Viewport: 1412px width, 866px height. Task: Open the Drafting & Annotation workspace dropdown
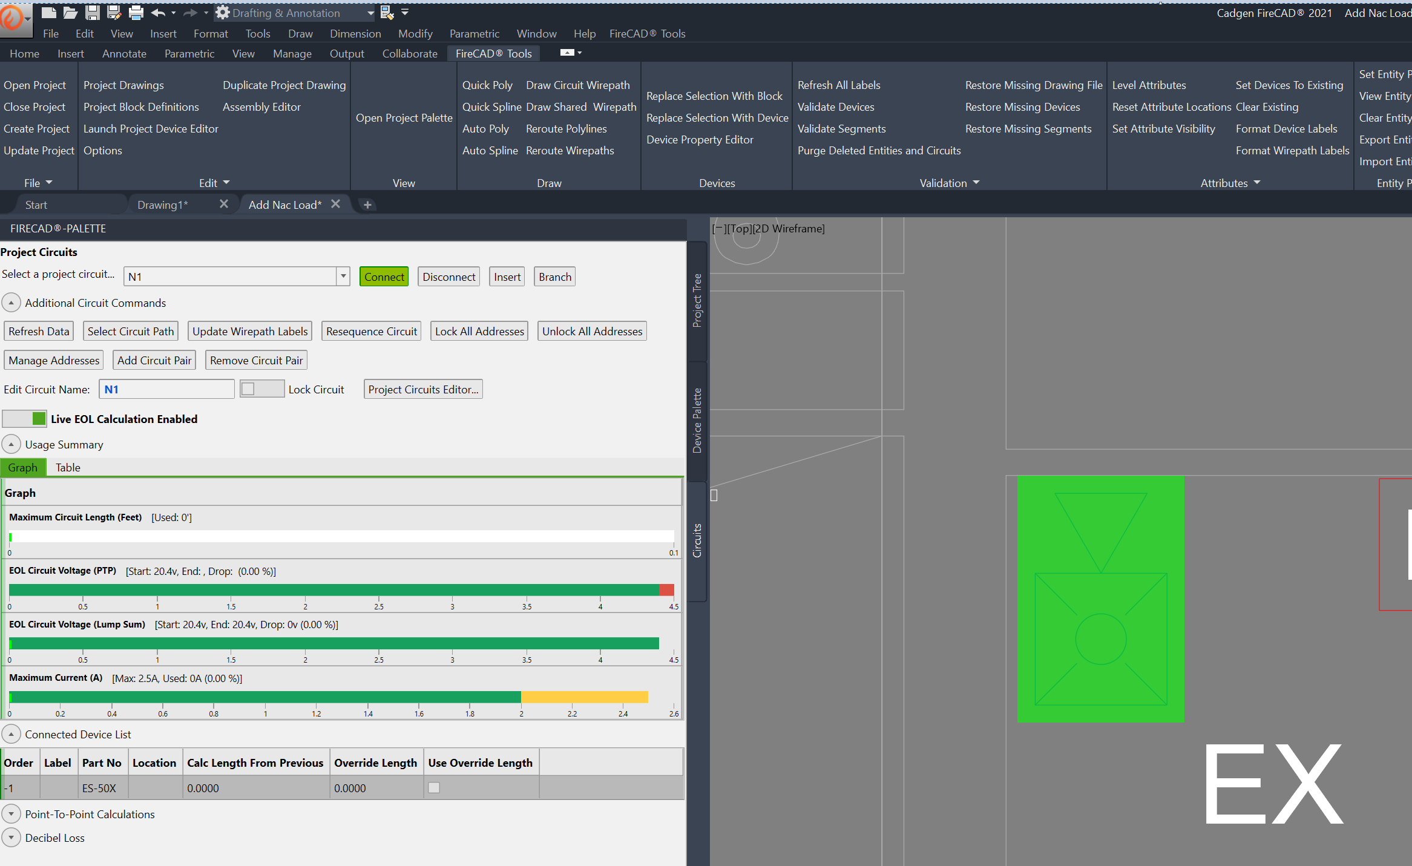pos(370,13)
